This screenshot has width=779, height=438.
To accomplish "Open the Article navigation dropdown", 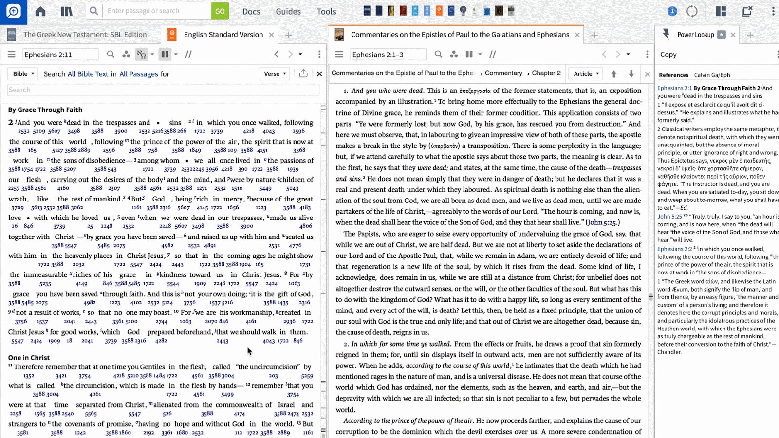I will pyautogui.click(x=586, y=74).
